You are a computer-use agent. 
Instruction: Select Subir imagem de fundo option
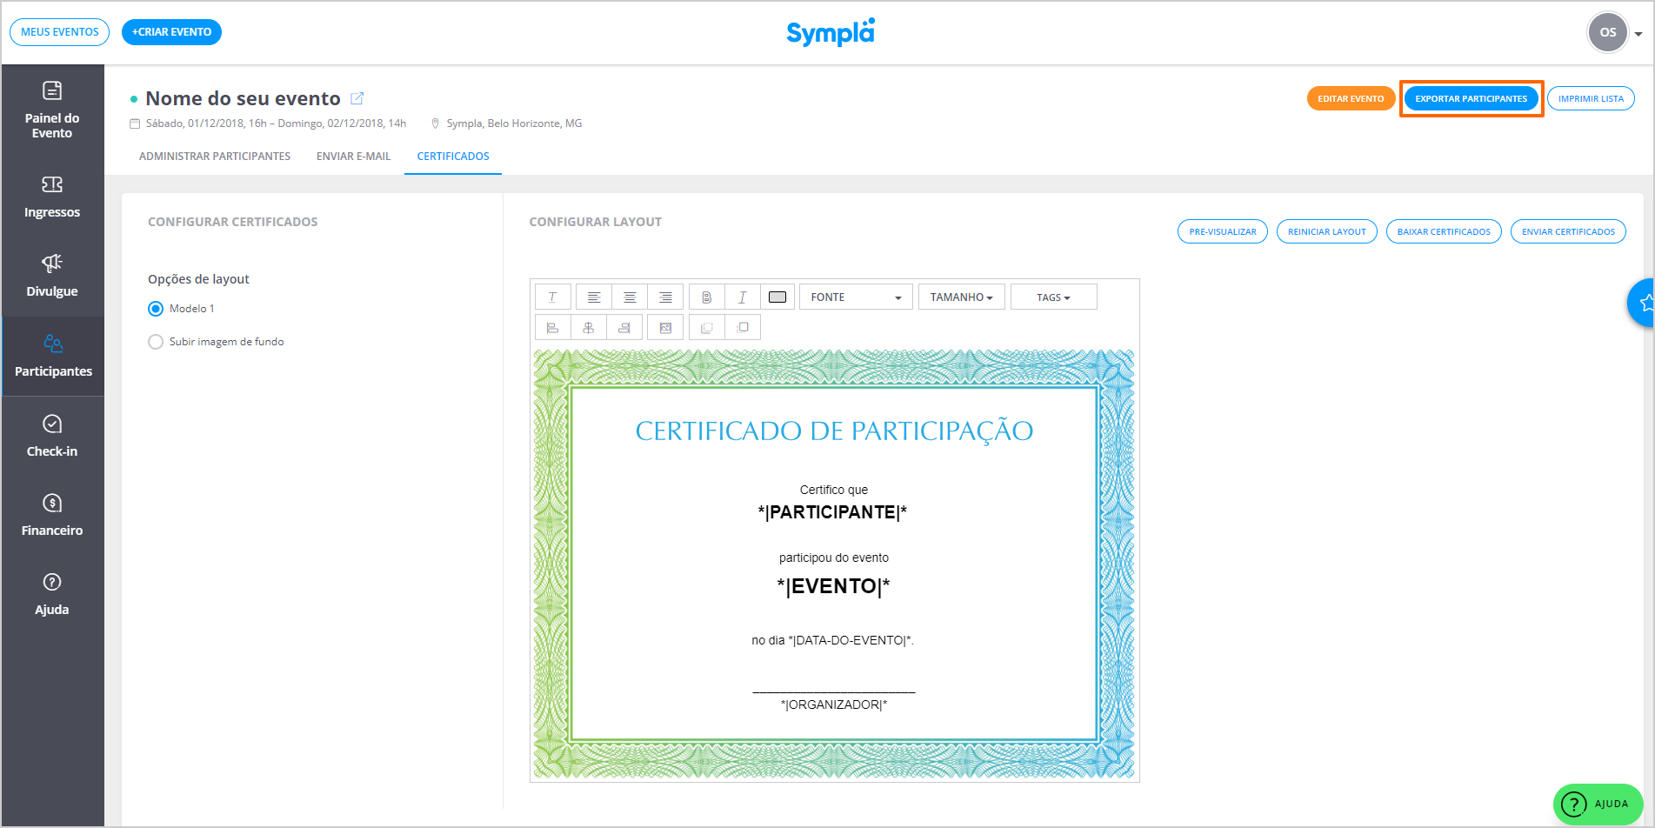pyautogui.click(x=156, y=342)
